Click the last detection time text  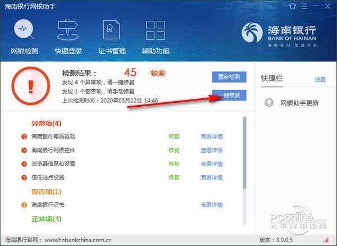(x=110, y=101)
